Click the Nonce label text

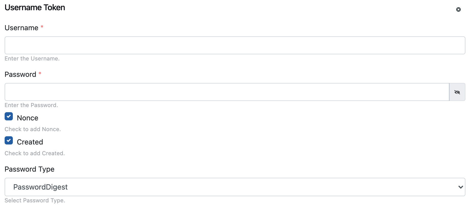pos(27,118)
